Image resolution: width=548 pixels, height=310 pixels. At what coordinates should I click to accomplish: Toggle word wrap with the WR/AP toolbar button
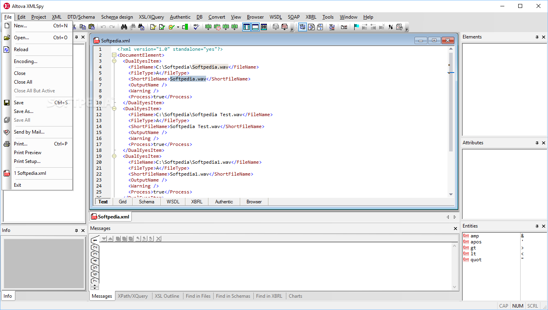coord(303,27)
